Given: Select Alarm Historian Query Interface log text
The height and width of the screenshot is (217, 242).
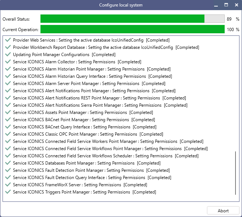Looking at the screenshot, I should tap(92, 76).
